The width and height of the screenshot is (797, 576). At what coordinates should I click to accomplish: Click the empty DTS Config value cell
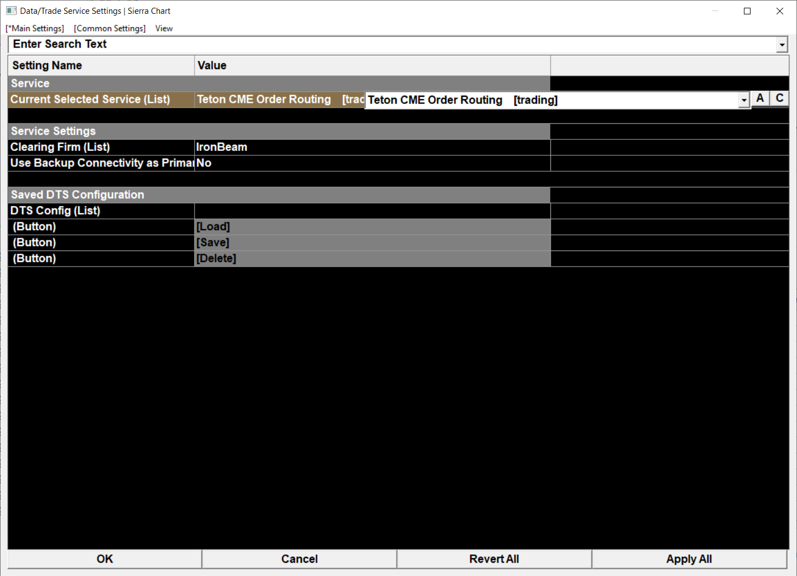372,211
